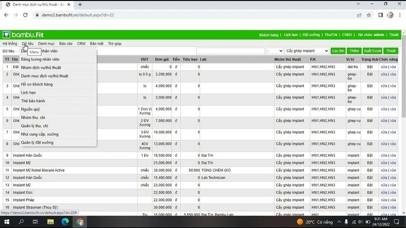Open notification center icon
The width and height of the screenshot is (406, 228).
[396, 222]
